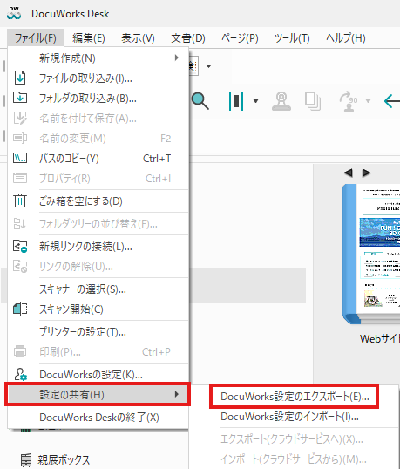This screenshot has height=469, width=400.
Task: Click the duplicate pages toolbar icon
Action: pyautogui.click(x=313, y=101)
